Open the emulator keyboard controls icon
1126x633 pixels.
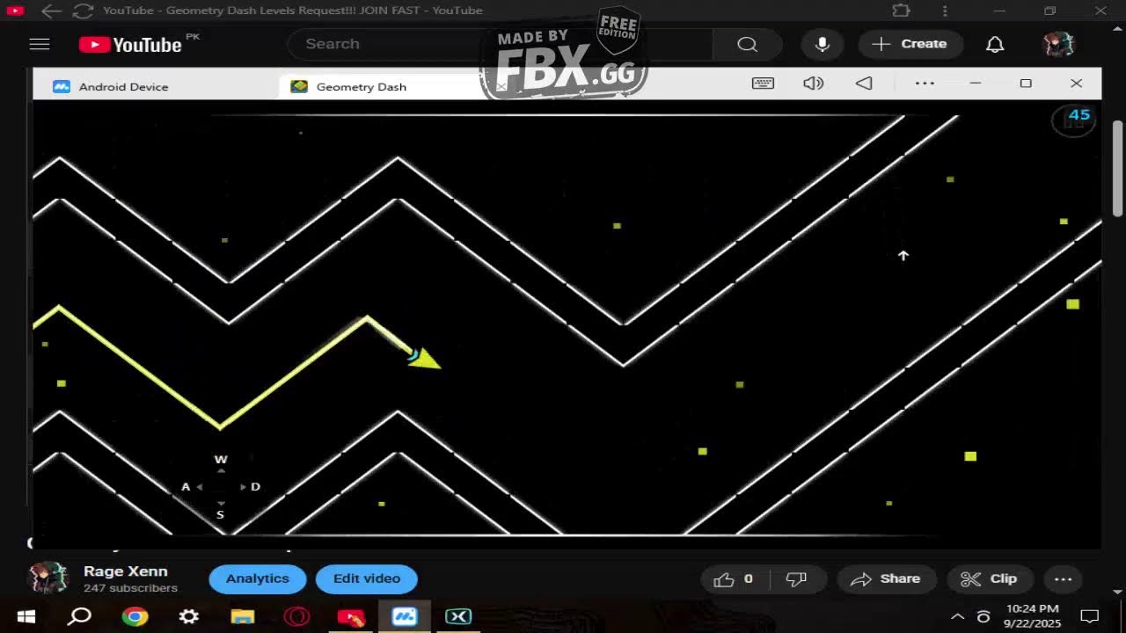click(x=763, y=83)
